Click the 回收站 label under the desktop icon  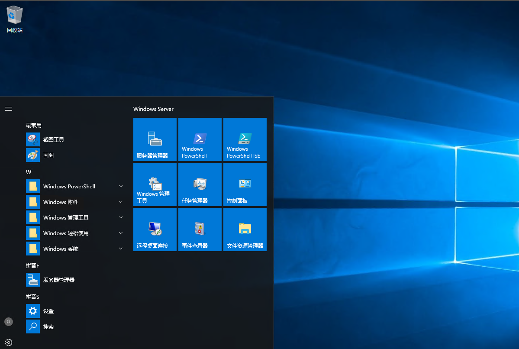point(15,30)
